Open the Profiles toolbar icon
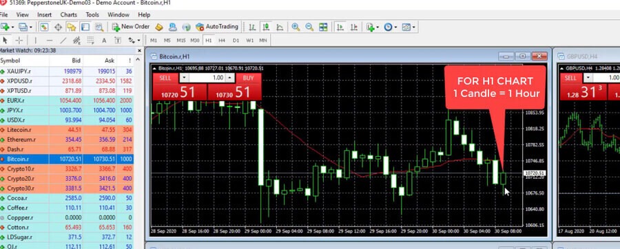620x249 pixels. [23, 27]
